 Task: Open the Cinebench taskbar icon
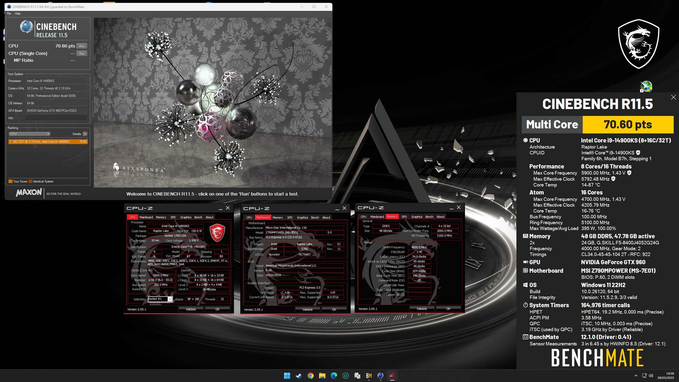click(x=380, y=376)
